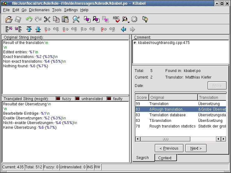Click the results scrollbar right arrow

coord(223,139)
